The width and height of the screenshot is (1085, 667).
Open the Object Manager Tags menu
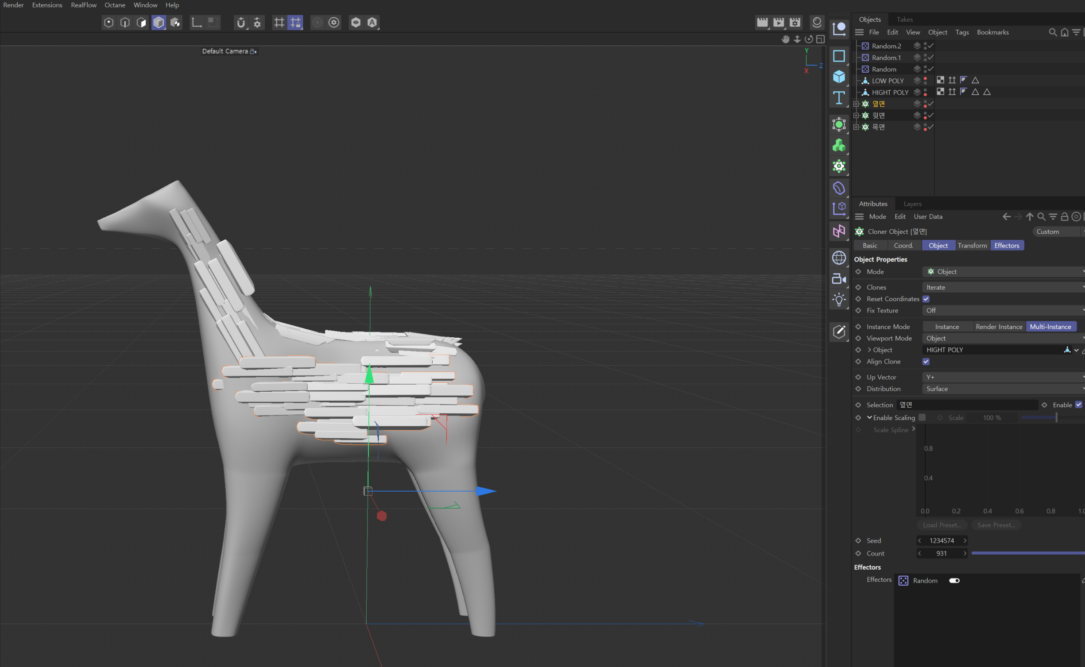click(961, 32)
